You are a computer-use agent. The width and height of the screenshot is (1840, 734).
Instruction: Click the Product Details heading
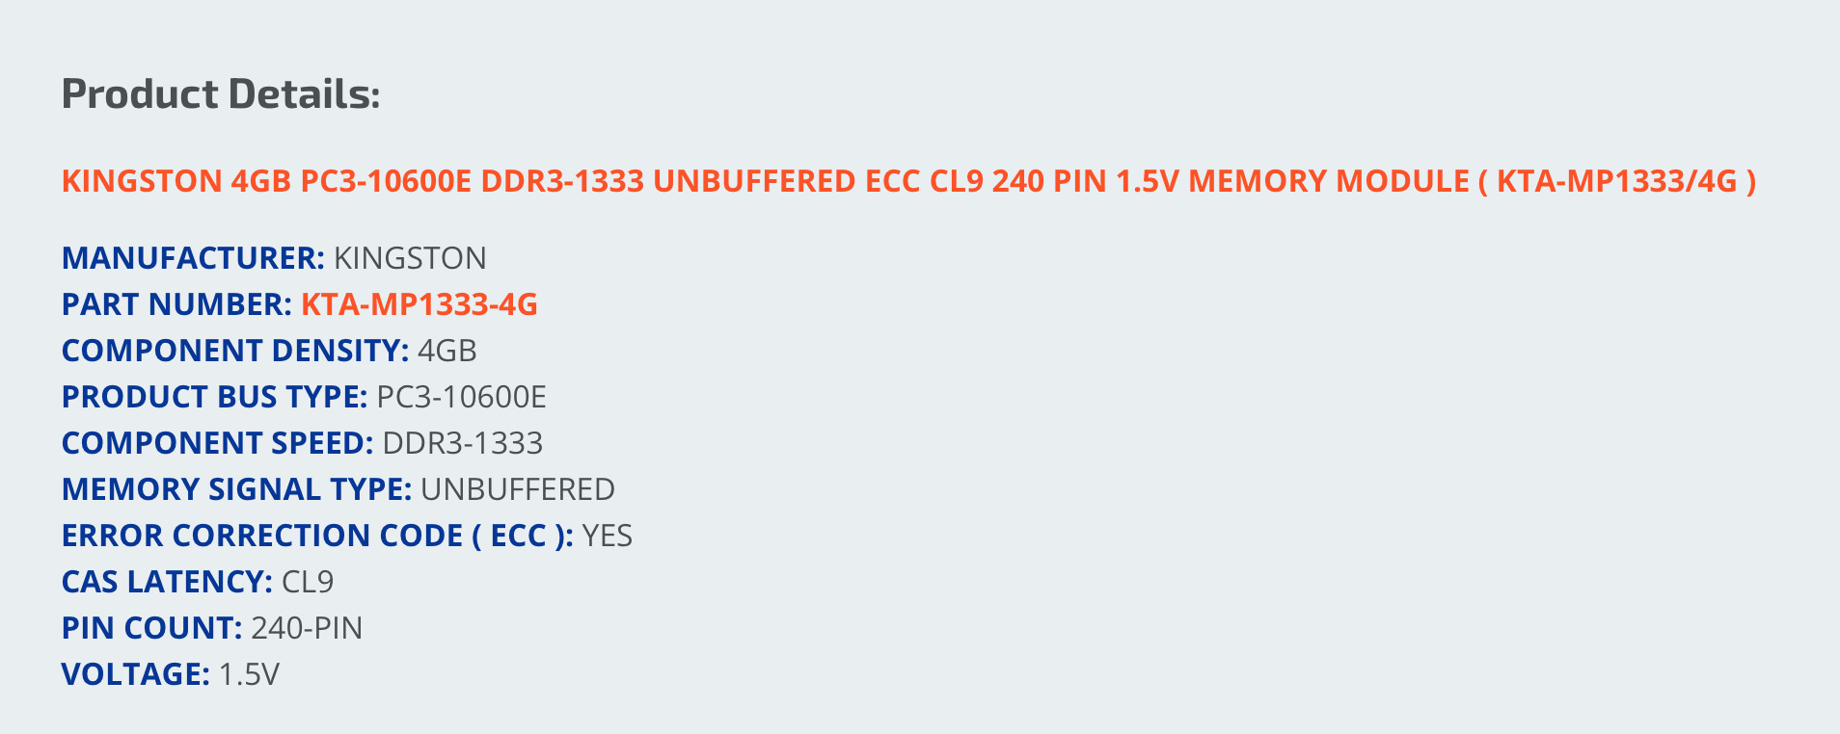tap(221, 94)
